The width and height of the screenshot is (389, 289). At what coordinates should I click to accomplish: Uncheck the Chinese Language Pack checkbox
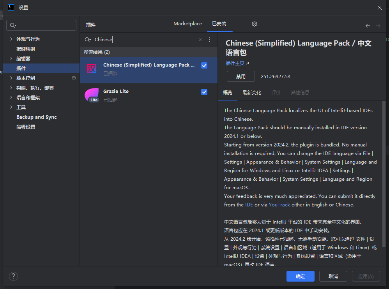coord(204,65)
